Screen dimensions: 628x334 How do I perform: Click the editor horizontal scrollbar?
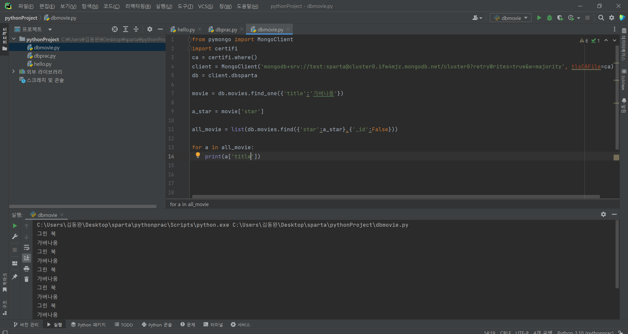tap(396, 197)
